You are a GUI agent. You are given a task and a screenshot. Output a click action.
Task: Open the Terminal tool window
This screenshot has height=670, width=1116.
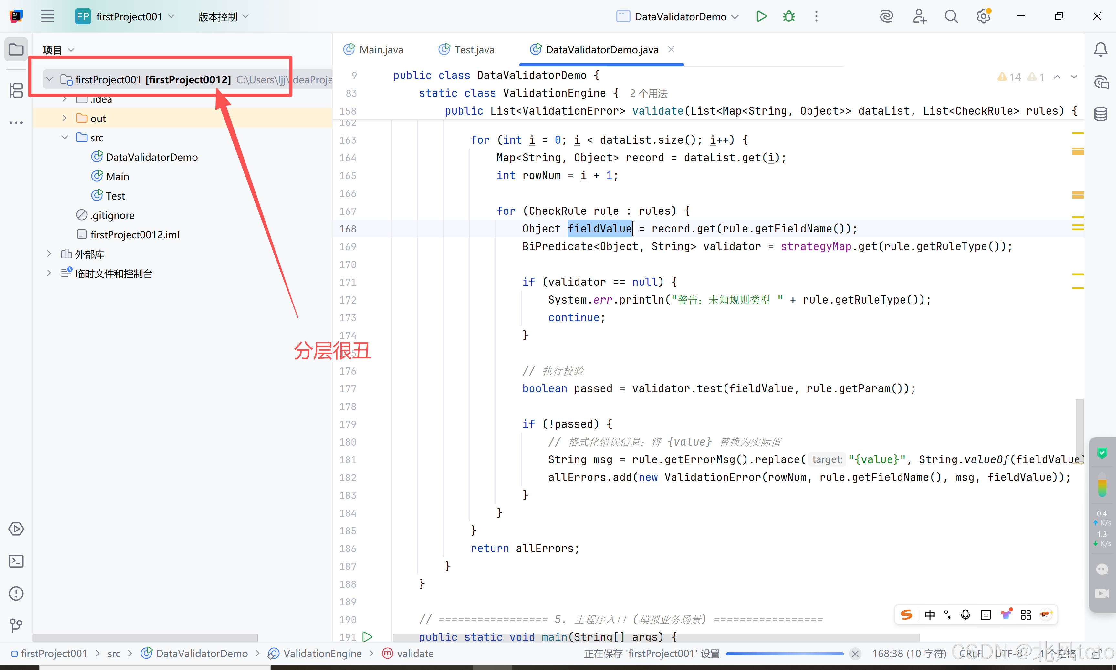16,561
